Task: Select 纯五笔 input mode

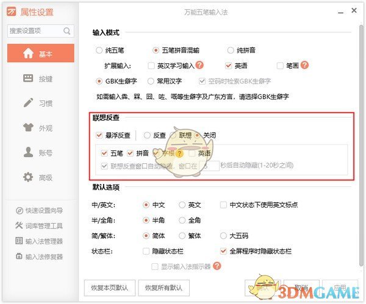Action: click(x=99, y=50)
